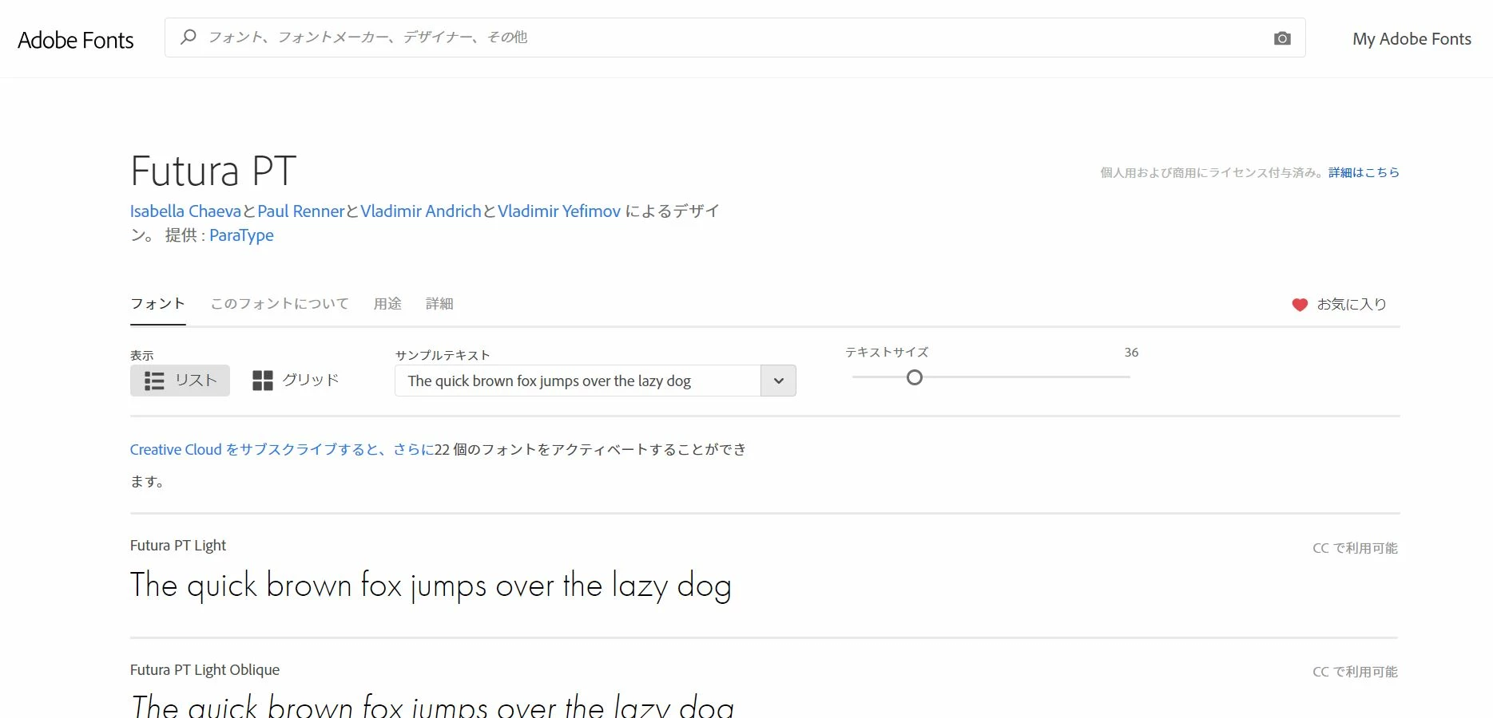Click the Creative Cloud subscribe link
1493x718 pixels.
(282, 450)
